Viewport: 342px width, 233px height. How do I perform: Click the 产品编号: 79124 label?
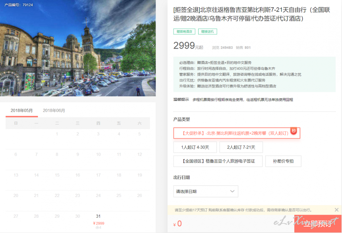pyautogui.click(x=19, y=5)
